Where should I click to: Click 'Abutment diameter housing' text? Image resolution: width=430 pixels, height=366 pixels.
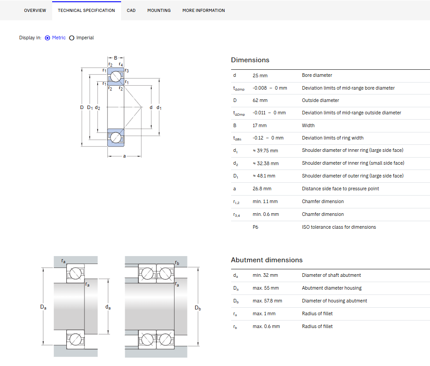332,288
